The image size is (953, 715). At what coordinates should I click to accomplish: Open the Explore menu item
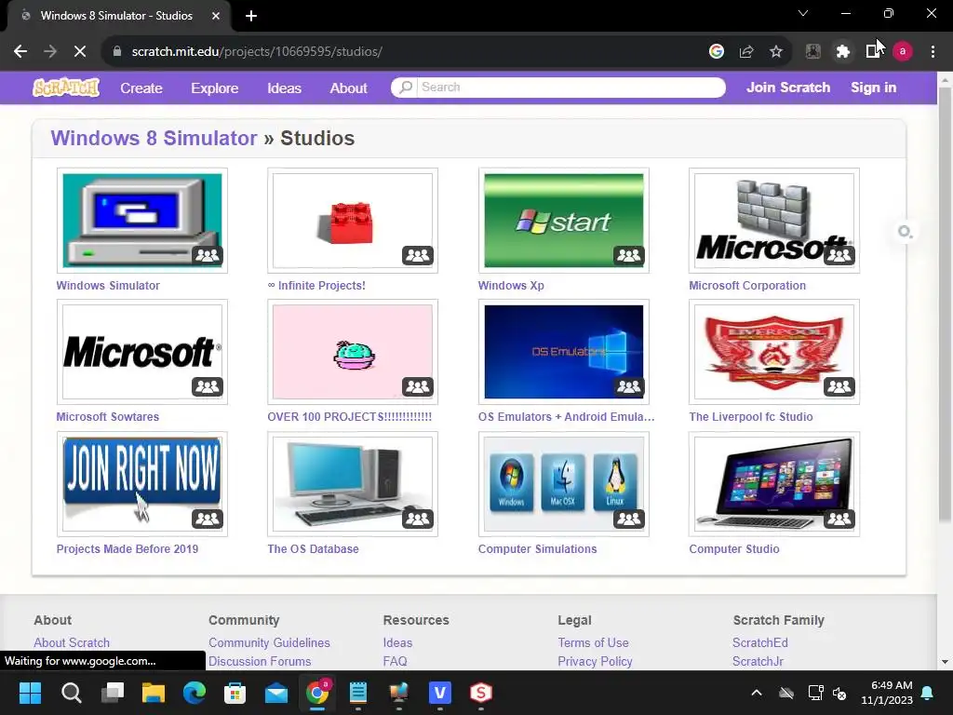pos(215,88)
